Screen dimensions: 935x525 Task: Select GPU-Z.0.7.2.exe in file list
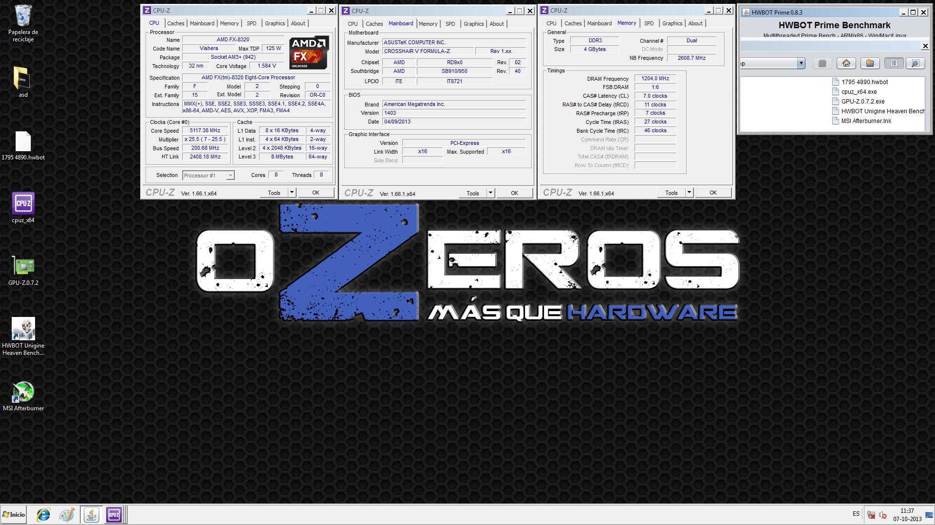pyautogui.click(x=859, y=102)
